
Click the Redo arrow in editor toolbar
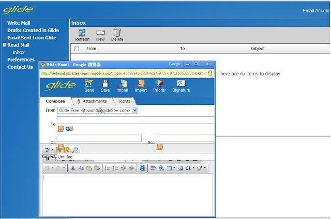coord(58,168)
